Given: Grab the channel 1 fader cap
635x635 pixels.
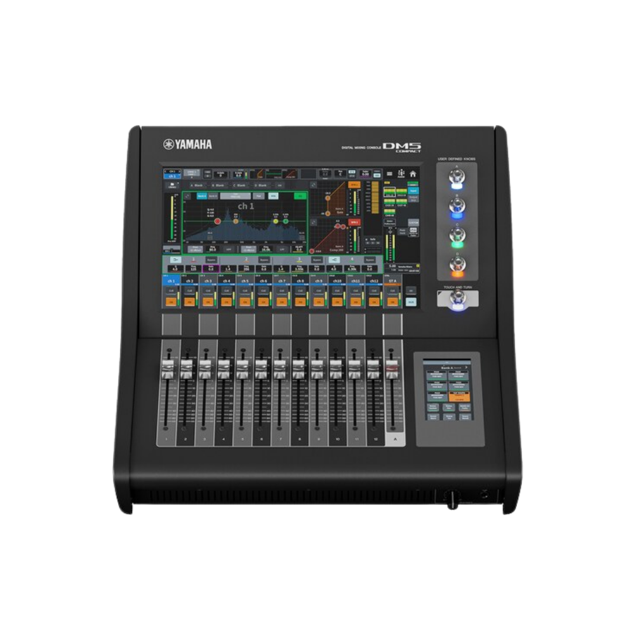Looking at the screenshot, I should [x=167, y=369].
